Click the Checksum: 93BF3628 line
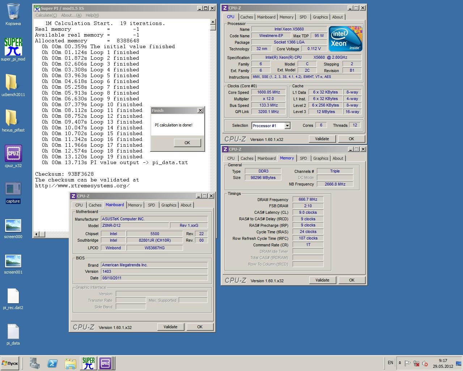The height and width of the screenshot is (371, 463). click(64, 174)
